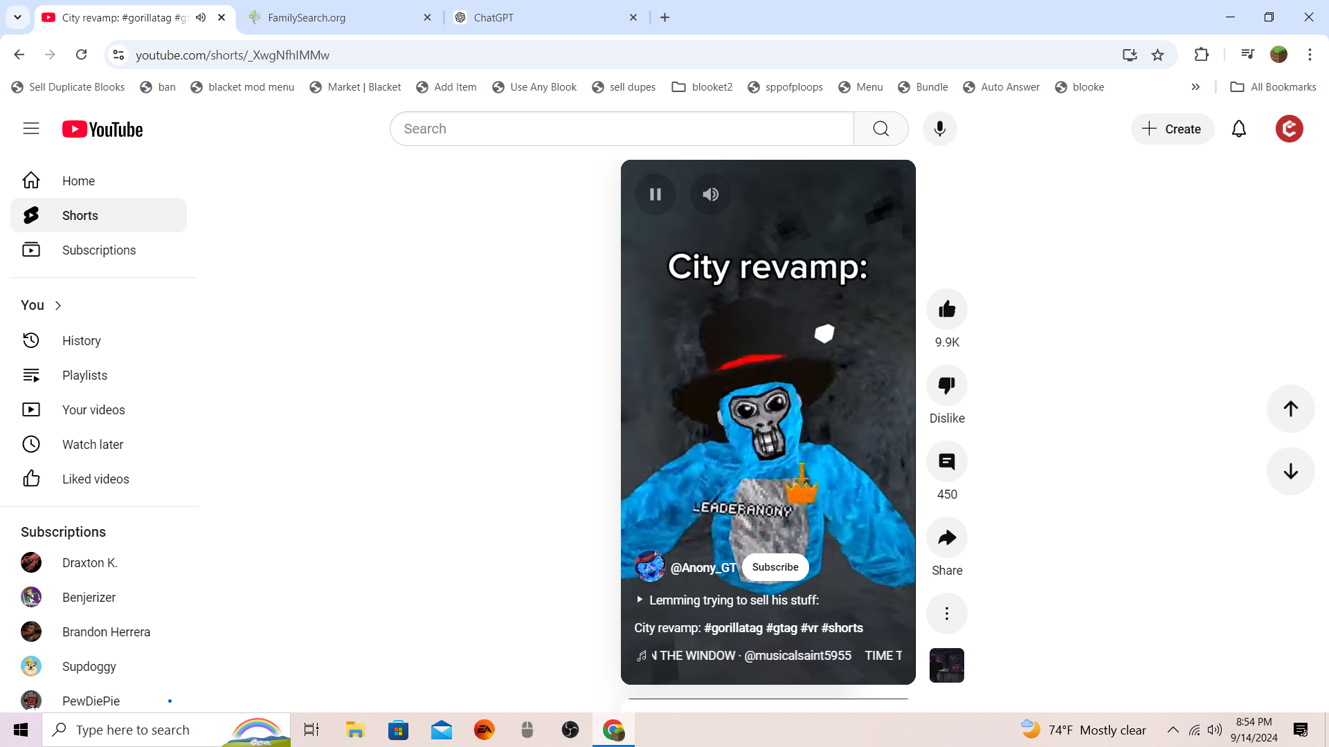
Task: Open YouTube notifications bell
Action: 1238,129
